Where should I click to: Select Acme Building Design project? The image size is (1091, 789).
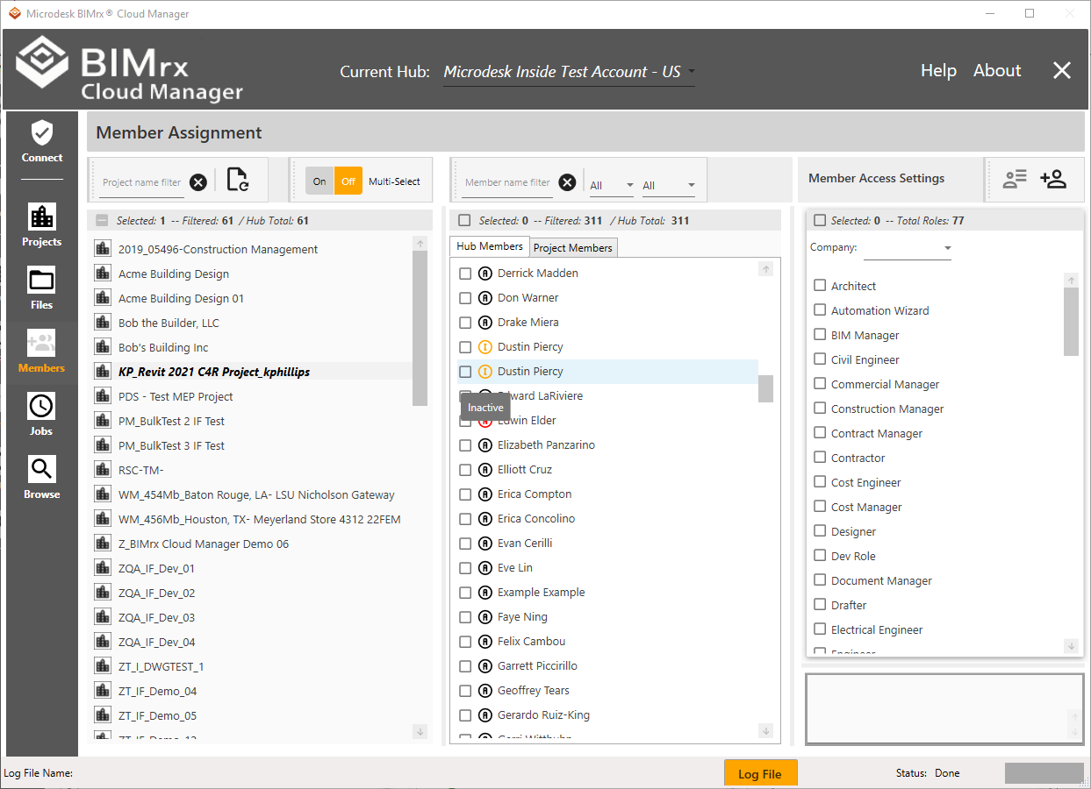[x=174, y=274]
